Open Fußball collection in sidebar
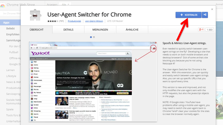The width and height of the screenshot is (223, 125). (14, 52)
